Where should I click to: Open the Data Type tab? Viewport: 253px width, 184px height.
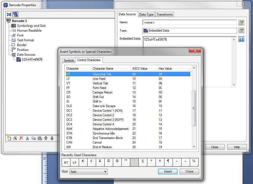[146, 14]
